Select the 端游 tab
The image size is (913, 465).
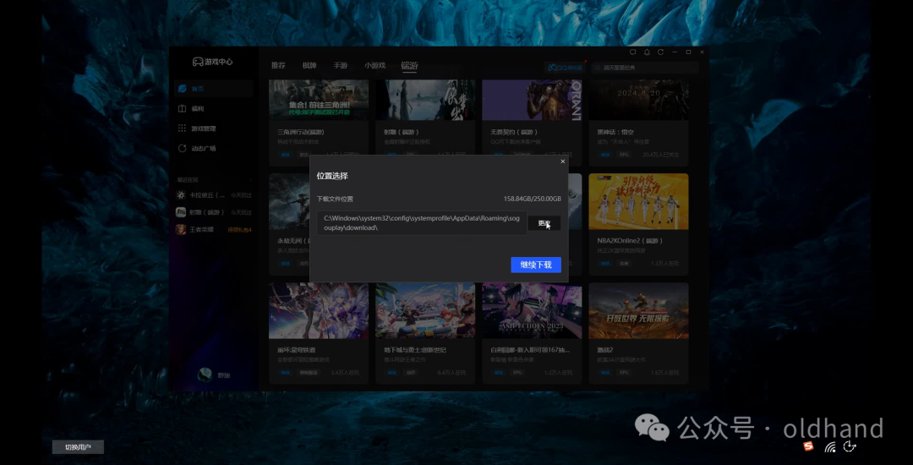pyautogui.click(x=409, y=66)
